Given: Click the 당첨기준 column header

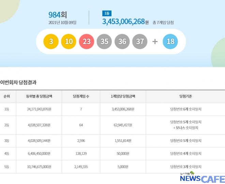Looking at the screenshot, I should point(185,96).
